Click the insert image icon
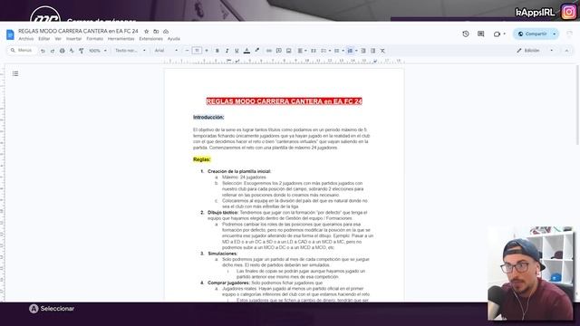 tap(289, 51)
